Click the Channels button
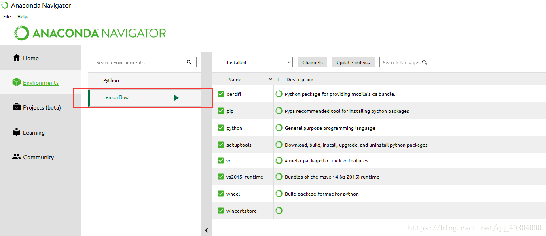 tap(312, 62)
